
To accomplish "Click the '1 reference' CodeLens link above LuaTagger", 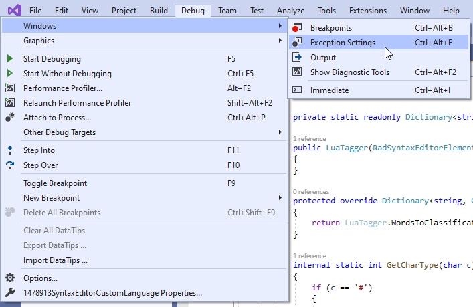I will tap(308, 138).
